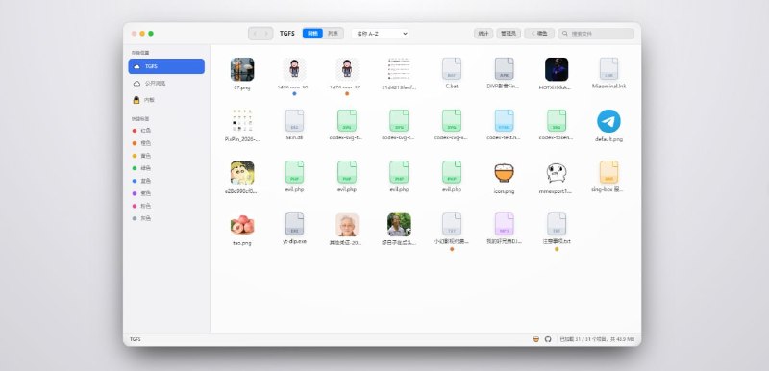769x371 pixels.
Task: Toggle dark mode with the moon button
Action: pyautogui.click(x=539, y=34)
